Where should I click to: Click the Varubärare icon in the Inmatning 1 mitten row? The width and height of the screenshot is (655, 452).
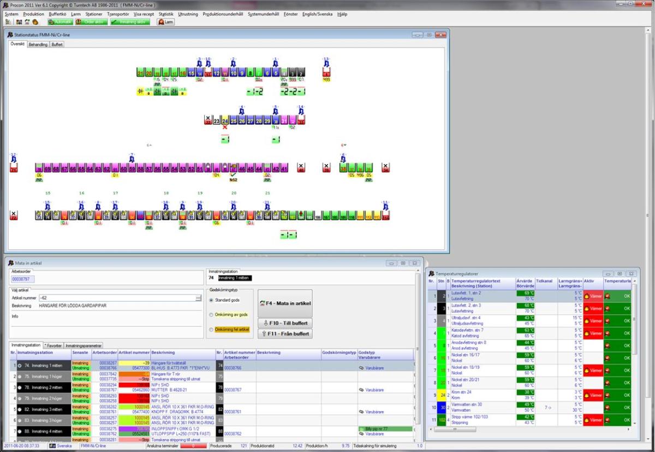[x=361, y=368]
